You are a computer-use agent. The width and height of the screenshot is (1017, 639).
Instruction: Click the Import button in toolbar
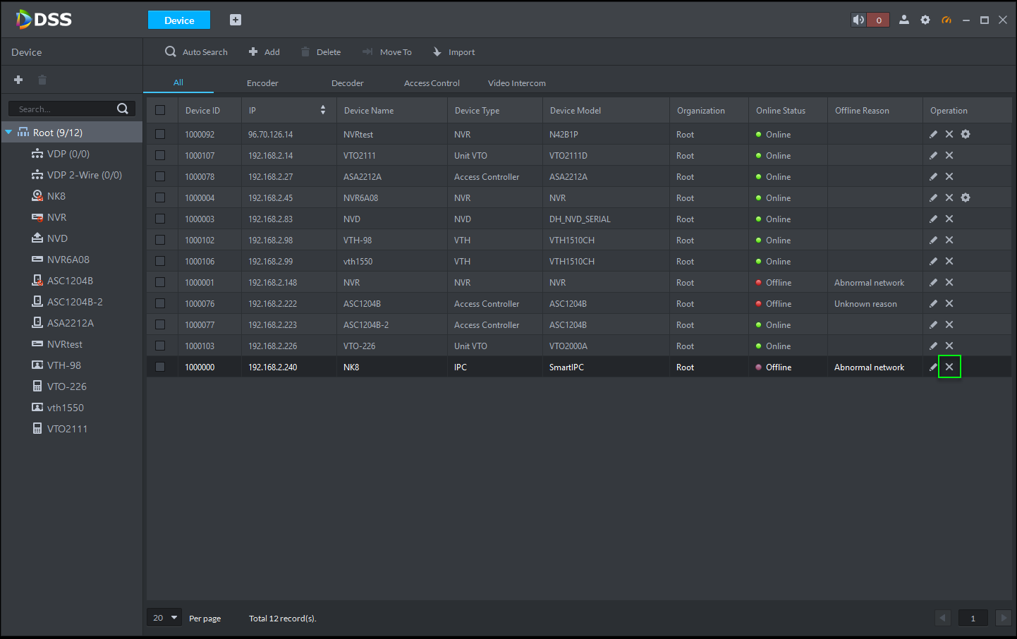point(453,52)
